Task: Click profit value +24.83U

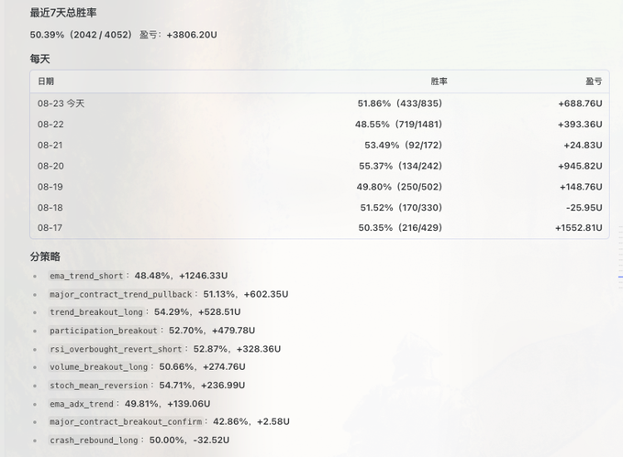Action: (x=583, y=146)
